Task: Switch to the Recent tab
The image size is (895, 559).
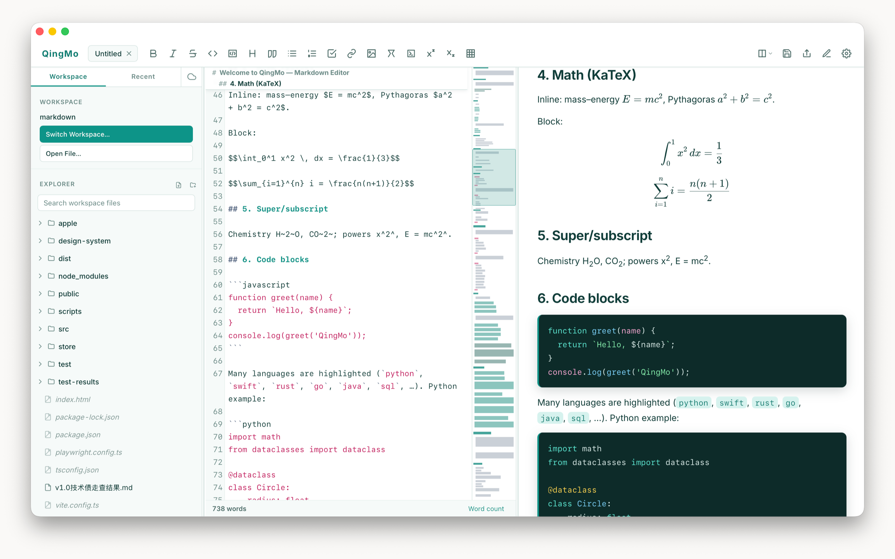Action: pos(143,76)
